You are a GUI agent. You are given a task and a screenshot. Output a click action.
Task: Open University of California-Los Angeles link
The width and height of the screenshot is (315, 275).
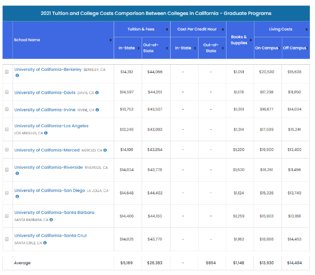click(x=51, y=126)
